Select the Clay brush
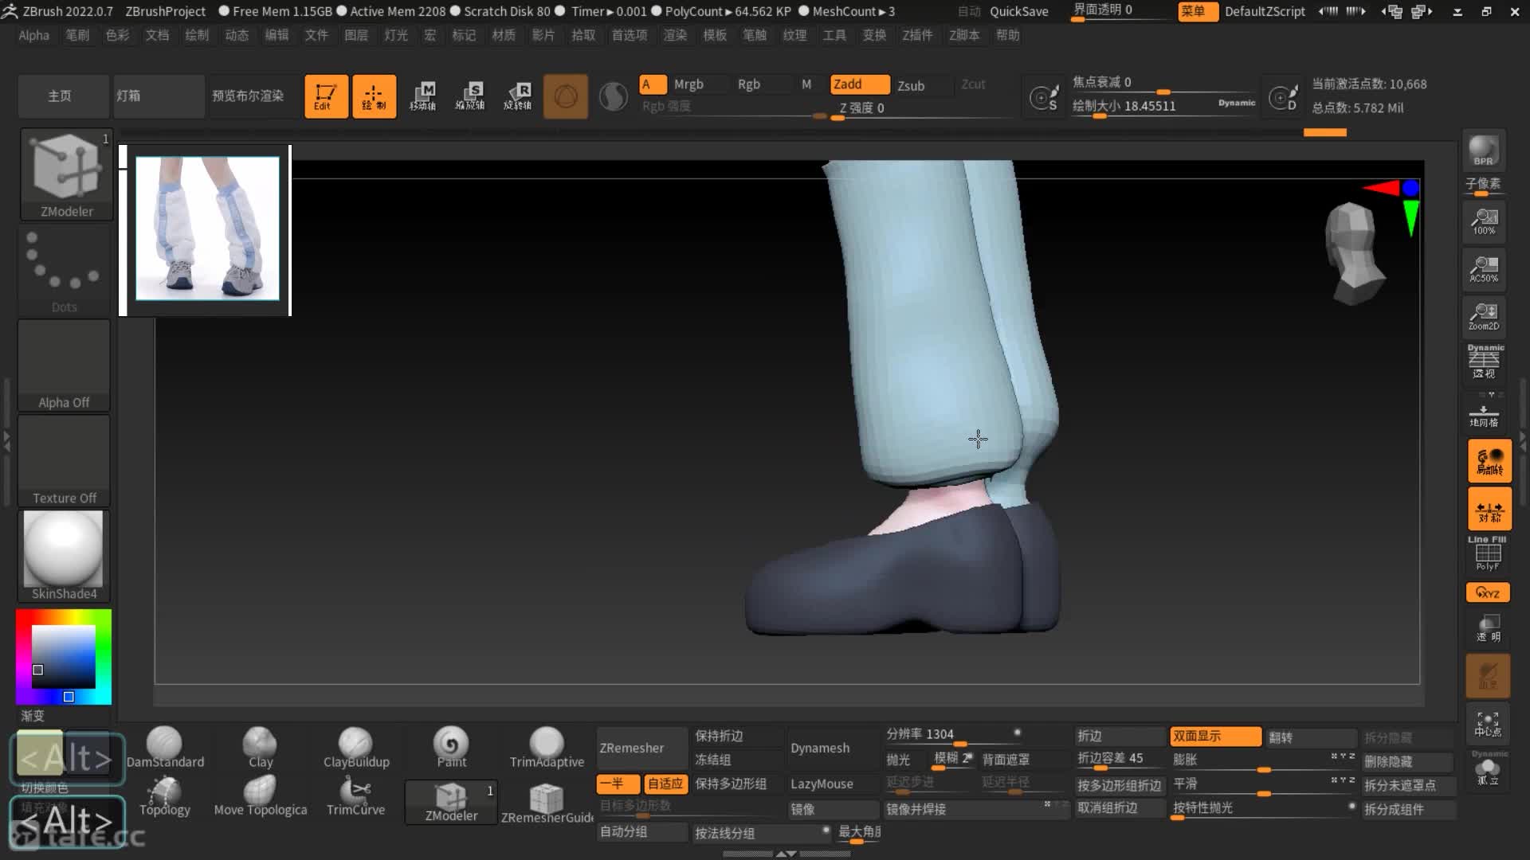The width and height of the screenshot is (1530, 860). (260, 748)
